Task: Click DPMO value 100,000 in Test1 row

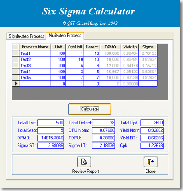Action: (110, 53)
